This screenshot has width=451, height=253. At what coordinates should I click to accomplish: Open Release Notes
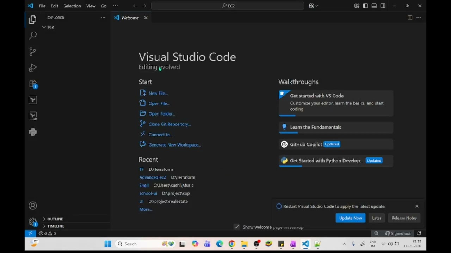(x=404, y=218)
